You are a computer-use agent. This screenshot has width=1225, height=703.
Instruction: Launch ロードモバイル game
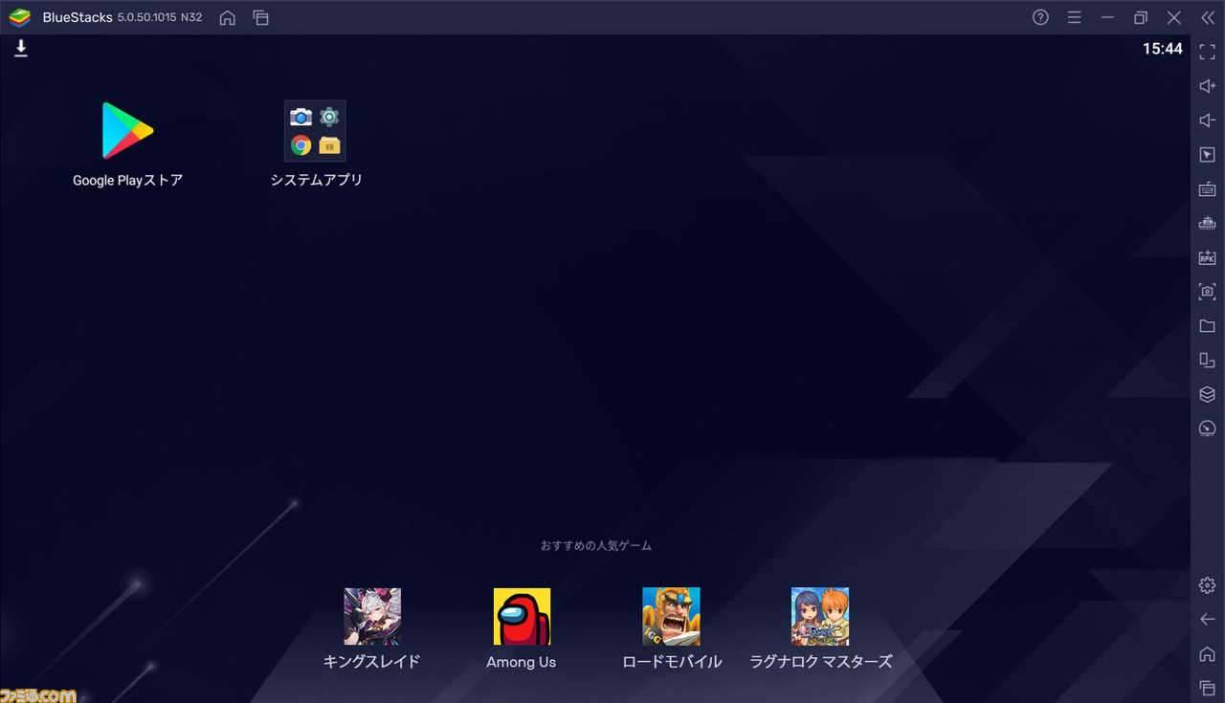(x=671, y=617)
